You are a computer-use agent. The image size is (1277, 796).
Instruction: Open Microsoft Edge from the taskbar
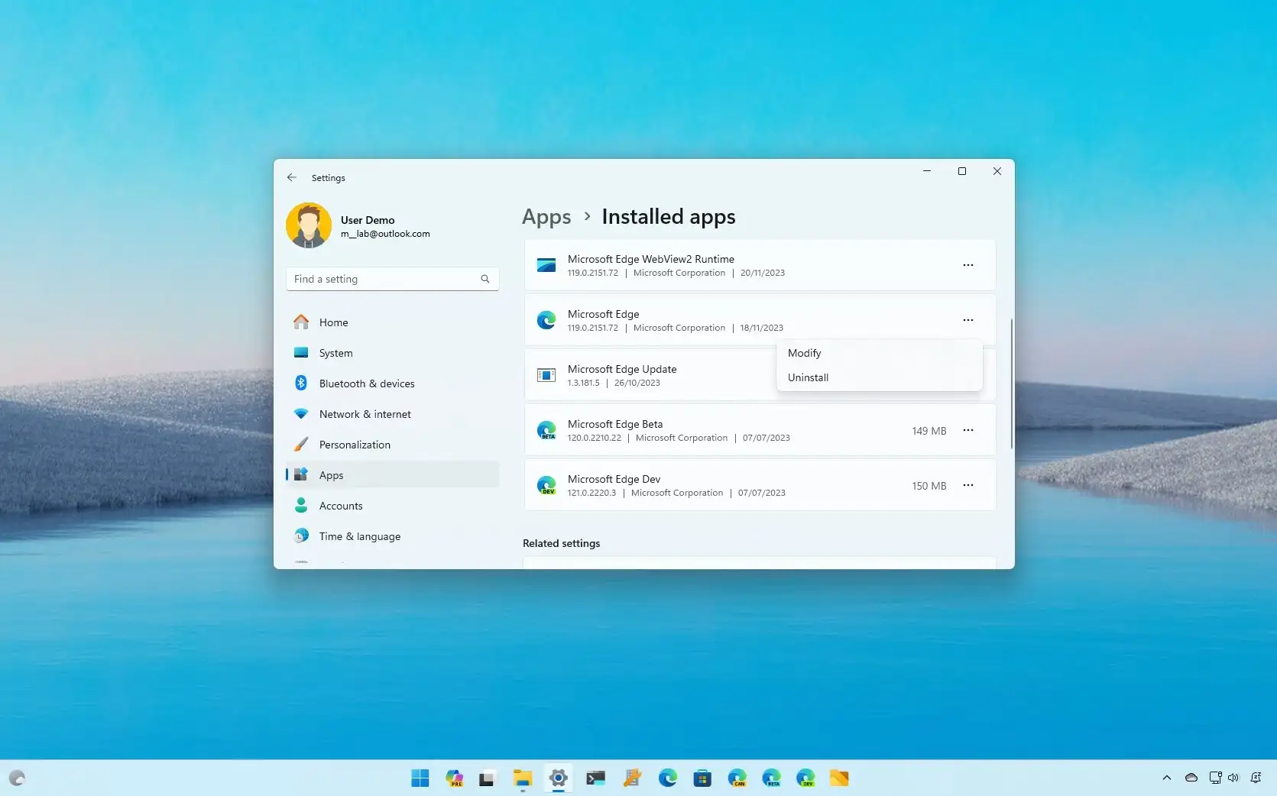[668, 778]
